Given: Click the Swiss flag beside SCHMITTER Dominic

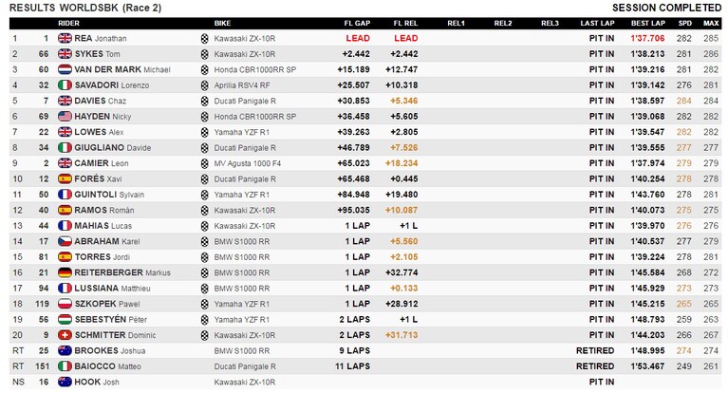Looking at the screenshot, I should [65, 335].
